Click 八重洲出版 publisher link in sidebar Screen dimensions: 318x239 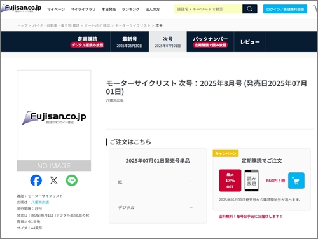[40, 202]
